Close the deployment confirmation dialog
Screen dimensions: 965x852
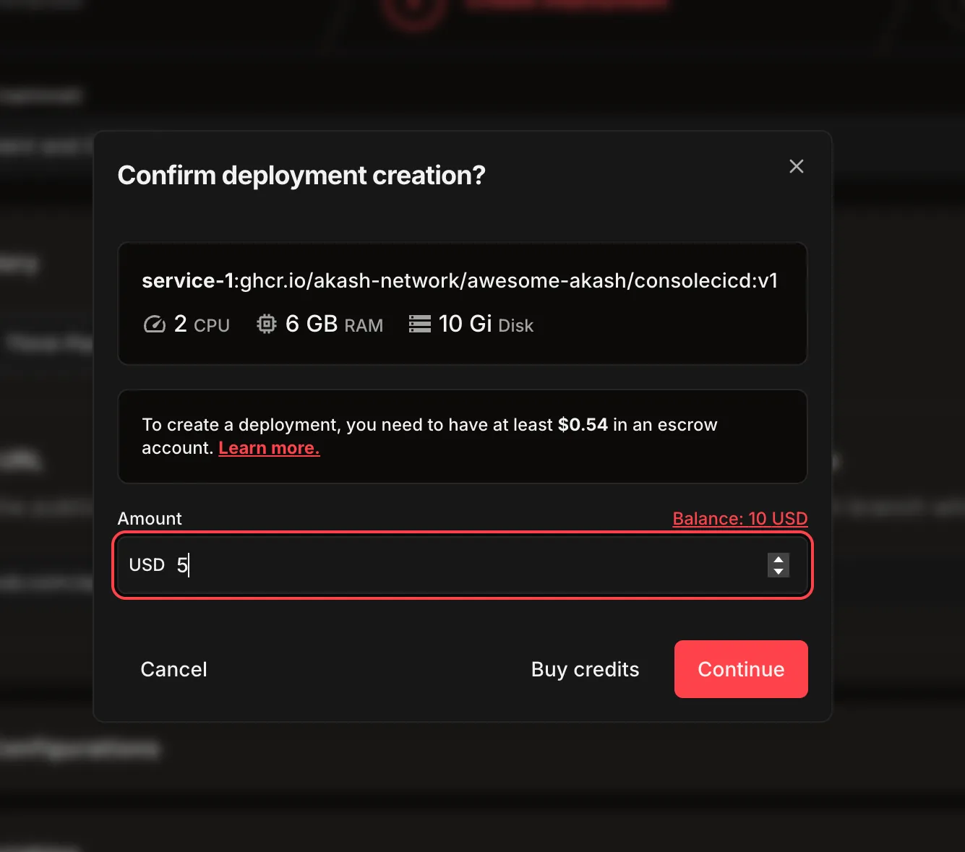(x=796, y=166)
